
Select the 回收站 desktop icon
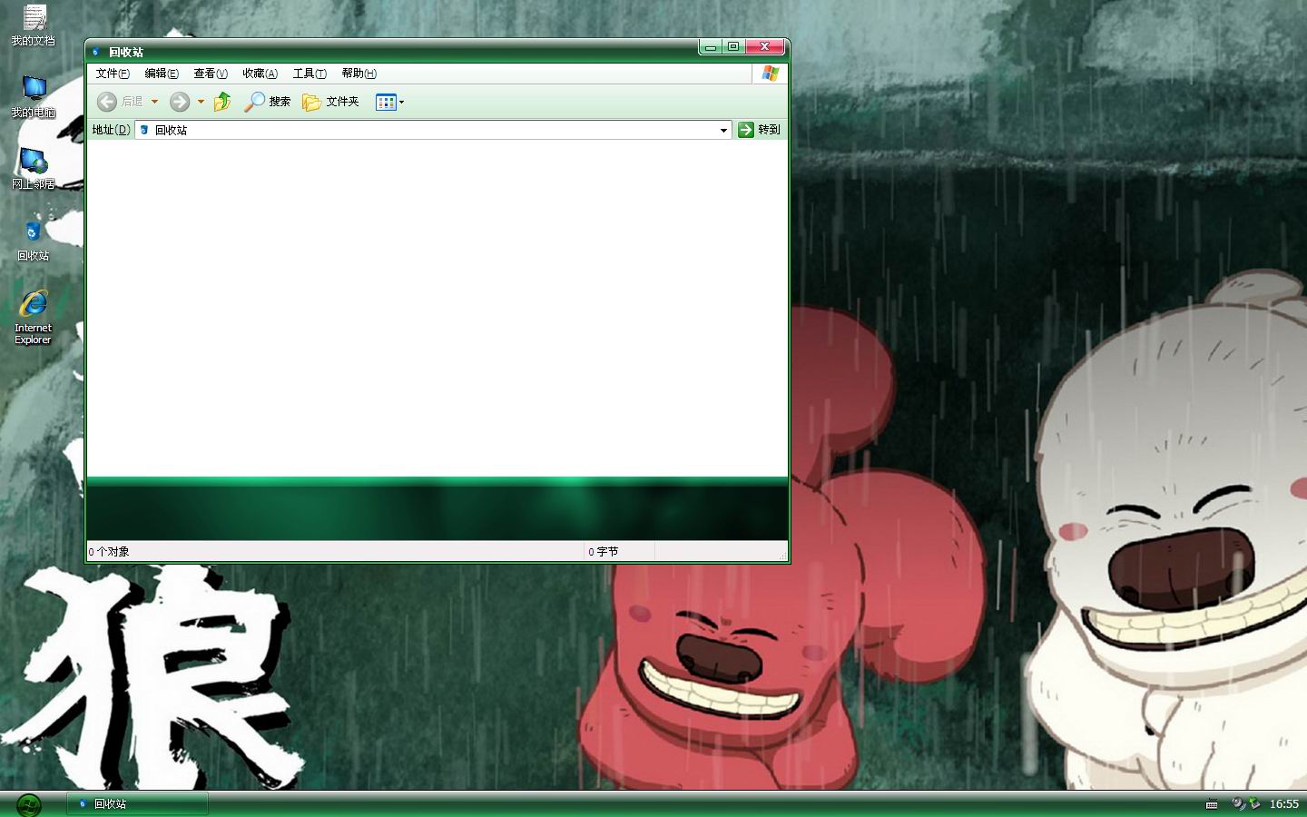point(34,241)
